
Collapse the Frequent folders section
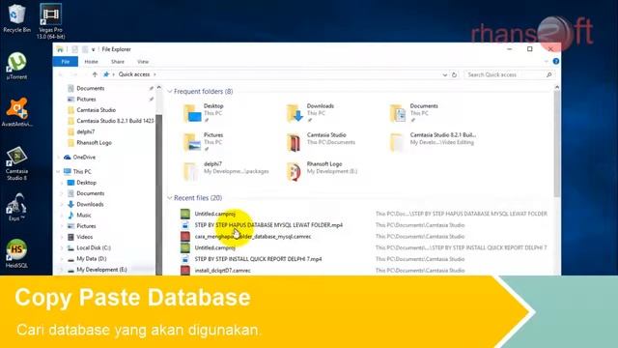[170, 92]
